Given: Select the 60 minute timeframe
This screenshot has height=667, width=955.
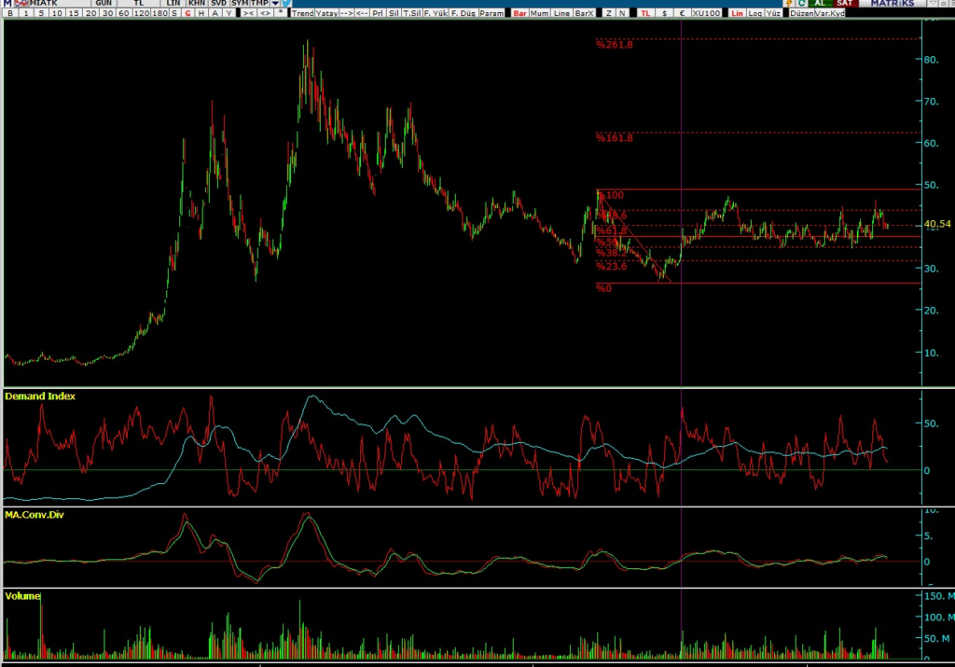Looking at the screenshot, I should pyautogui.click(x=123, y=14).
